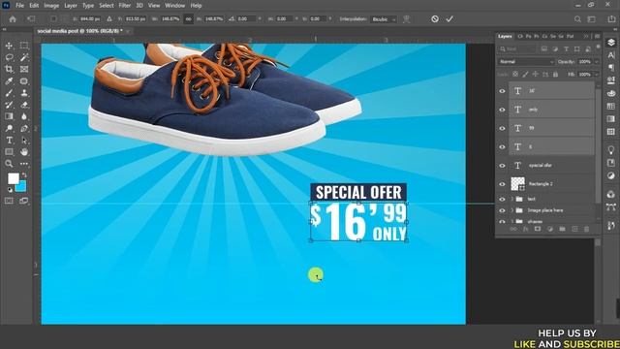Select the Rectangle shape tool
Image resolution: width=620 pixels, height=349 pixels.
pyautogui.click(x=9, y=152)
